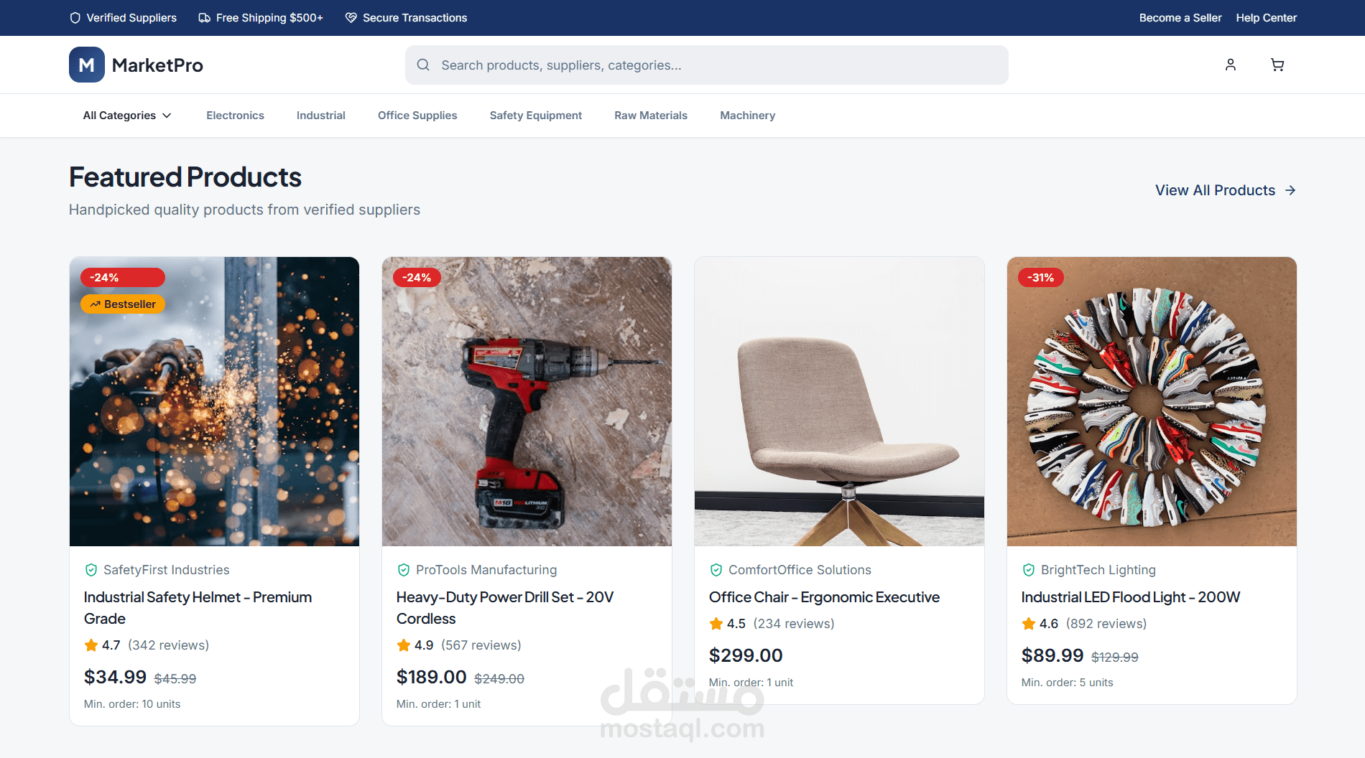Click View All Products link

click(1226, 190)
